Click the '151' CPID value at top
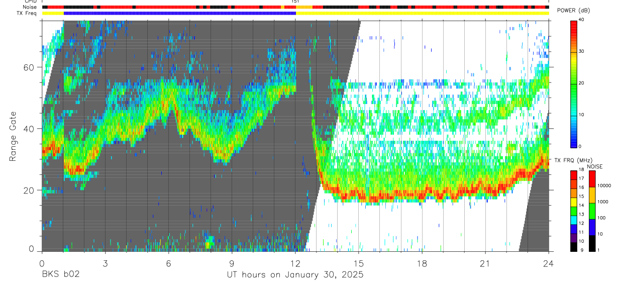617x285 pixels. pos(295,2)
